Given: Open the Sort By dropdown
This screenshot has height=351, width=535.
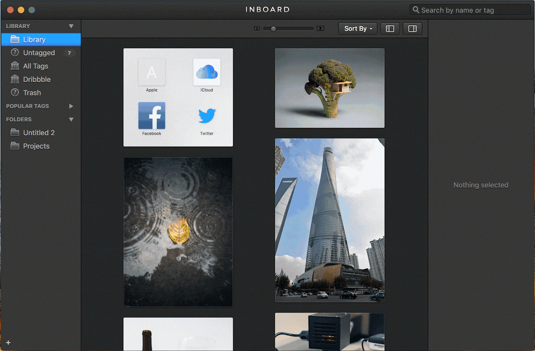Looking at the screenshot, I should [x=358, y=29].
